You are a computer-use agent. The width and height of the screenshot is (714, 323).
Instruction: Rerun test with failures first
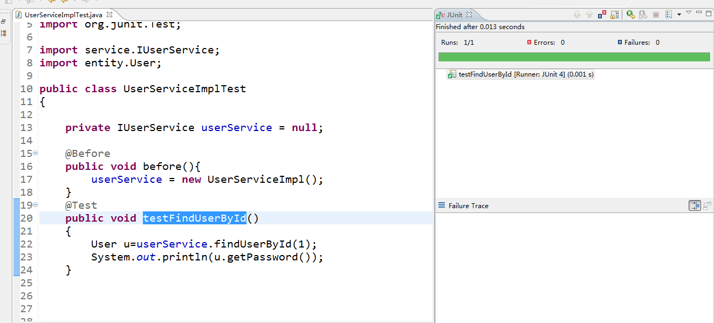click(x=643, y=15)
